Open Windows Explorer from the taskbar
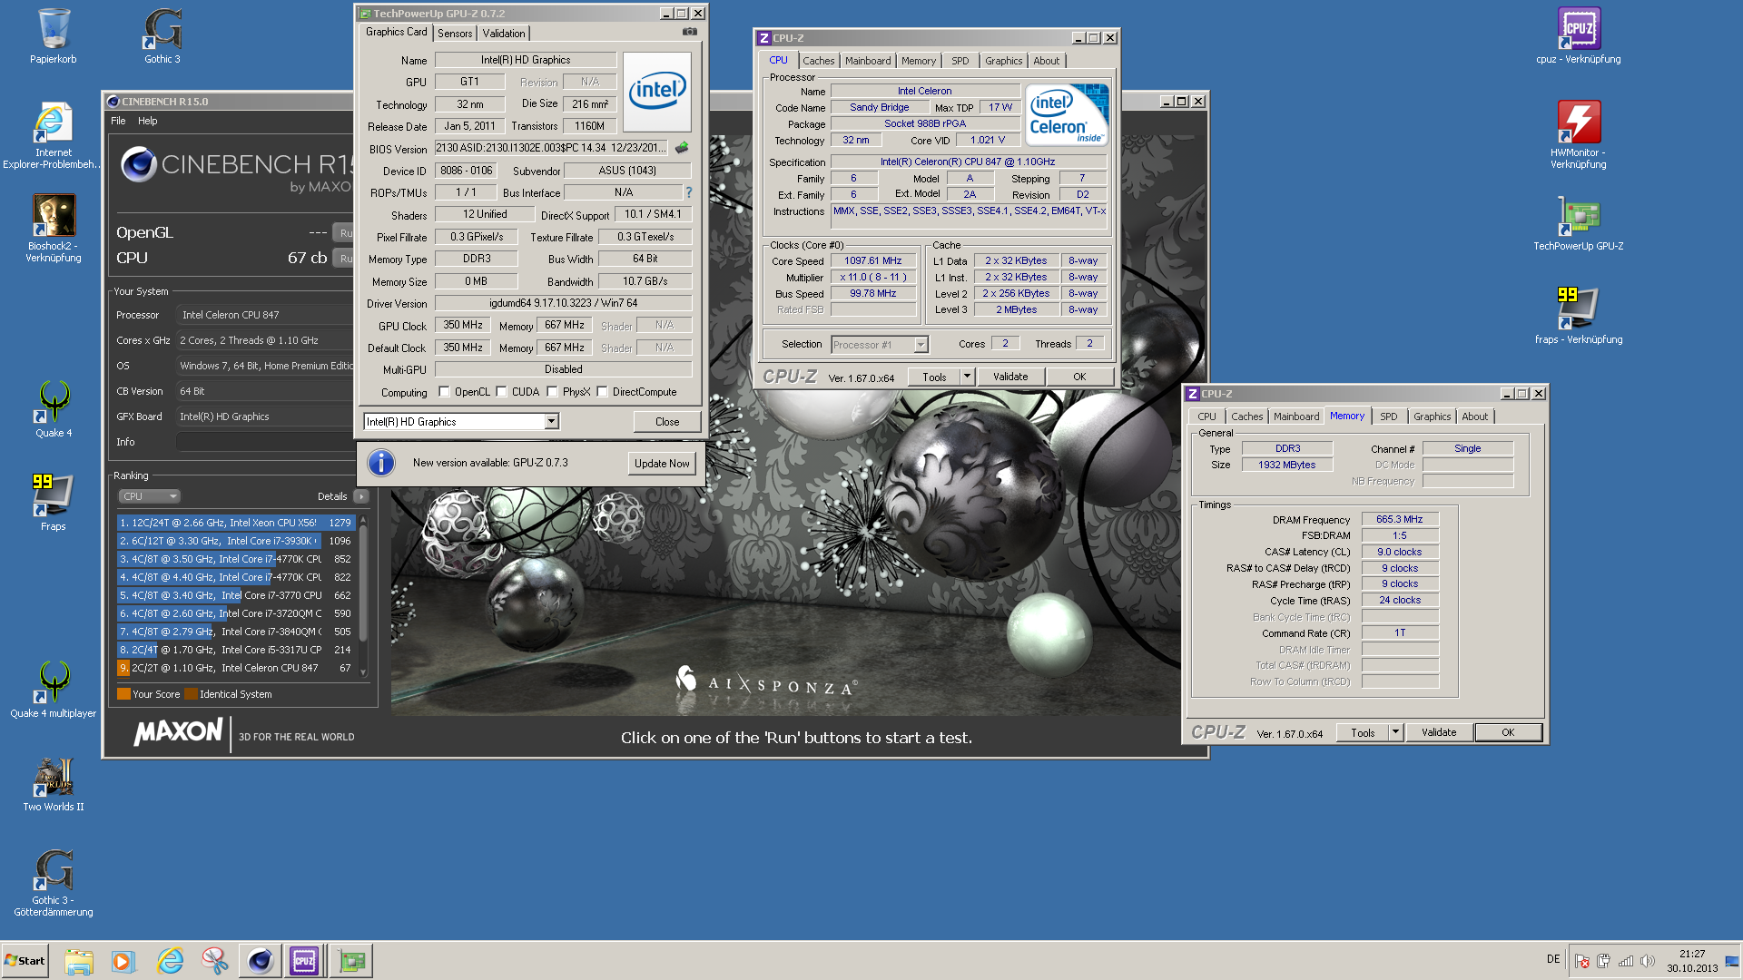This screenshot has height=980, width=1743. [x=79, y=961]
